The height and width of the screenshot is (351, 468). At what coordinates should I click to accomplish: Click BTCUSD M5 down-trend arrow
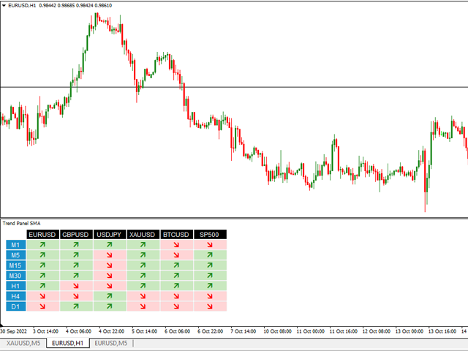coord(176,255)
